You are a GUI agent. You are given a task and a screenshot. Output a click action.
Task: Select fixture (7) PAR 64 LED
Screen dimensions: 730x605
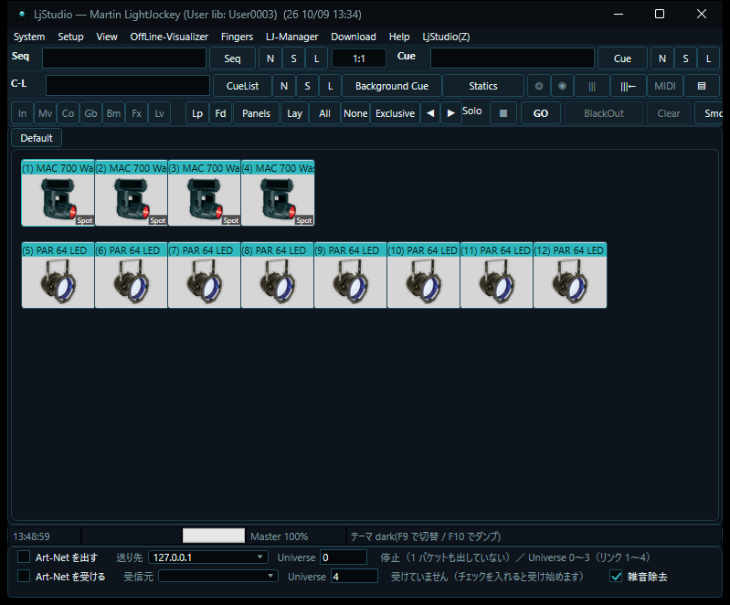pos(205,275)
